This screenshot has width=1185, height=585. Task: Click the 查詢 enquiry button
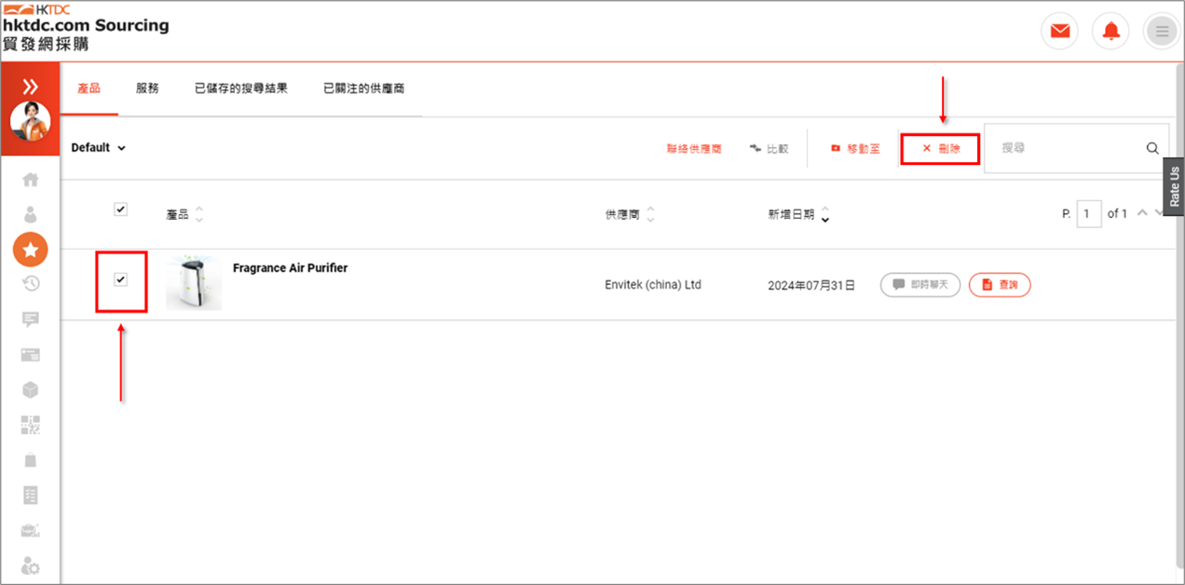(1000, 285)
